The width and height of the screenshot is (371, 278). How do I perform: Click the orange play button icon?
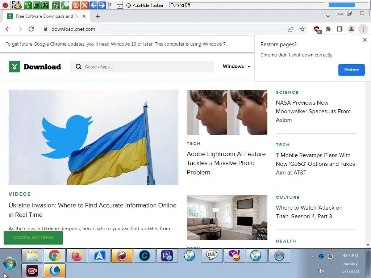(x=76, y=5)
